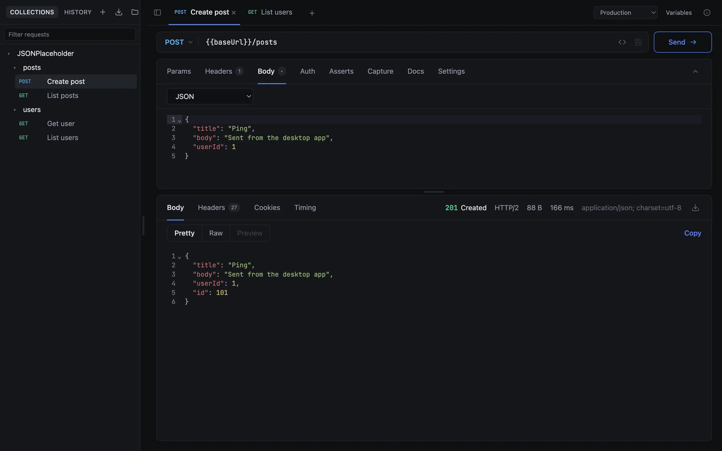Click the 166 ms response time
The image size is (722, 451).
tap(562, 208)
